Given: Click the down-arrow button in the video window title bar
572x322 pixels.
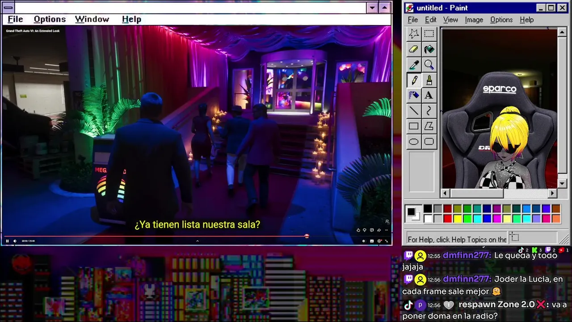Looking at the screenshot, I should coord(372,8).
